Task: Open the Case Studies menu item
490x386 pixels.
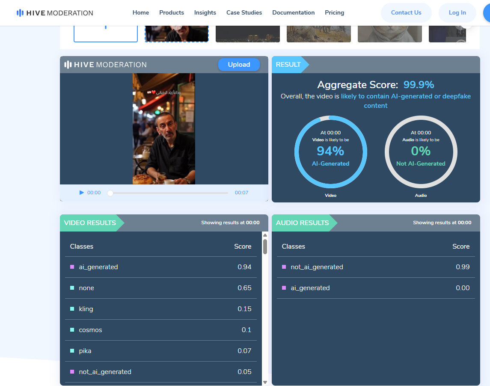Action: pos(244,13)
